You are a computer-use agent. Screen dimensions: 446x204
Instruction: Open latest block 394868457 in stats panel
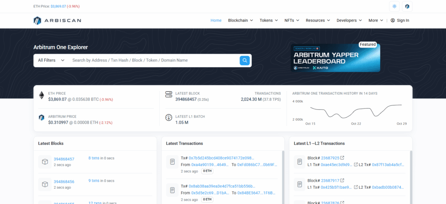(186, 99)
